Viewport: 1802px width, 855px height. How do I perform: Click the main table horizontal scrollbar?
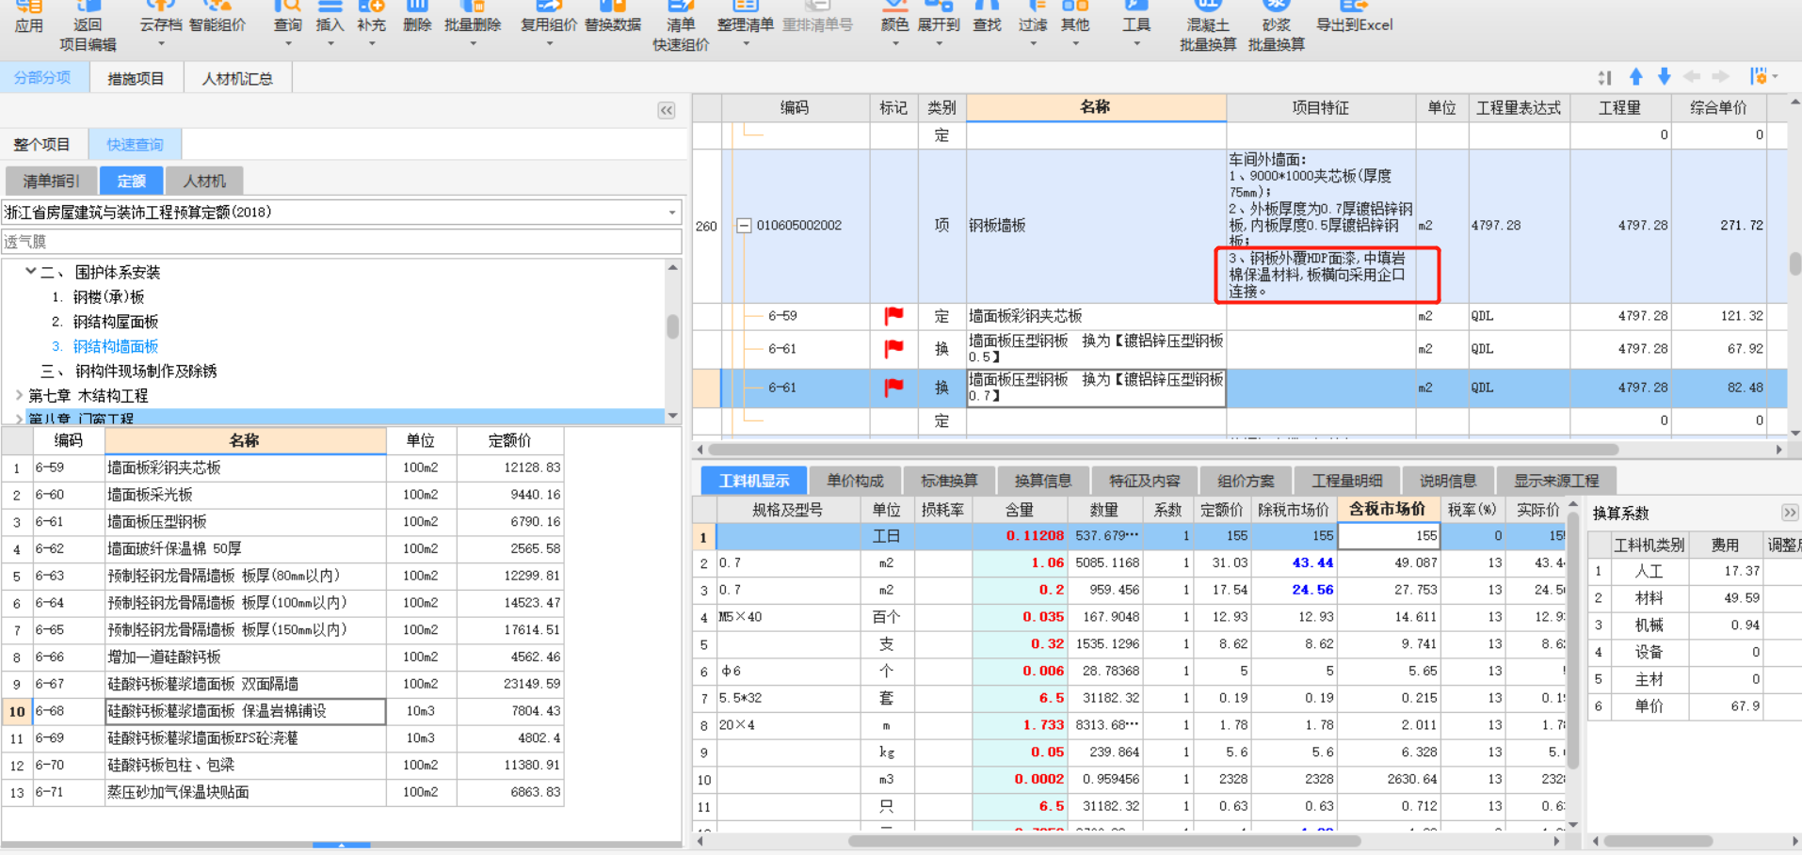pos(1162,450)
